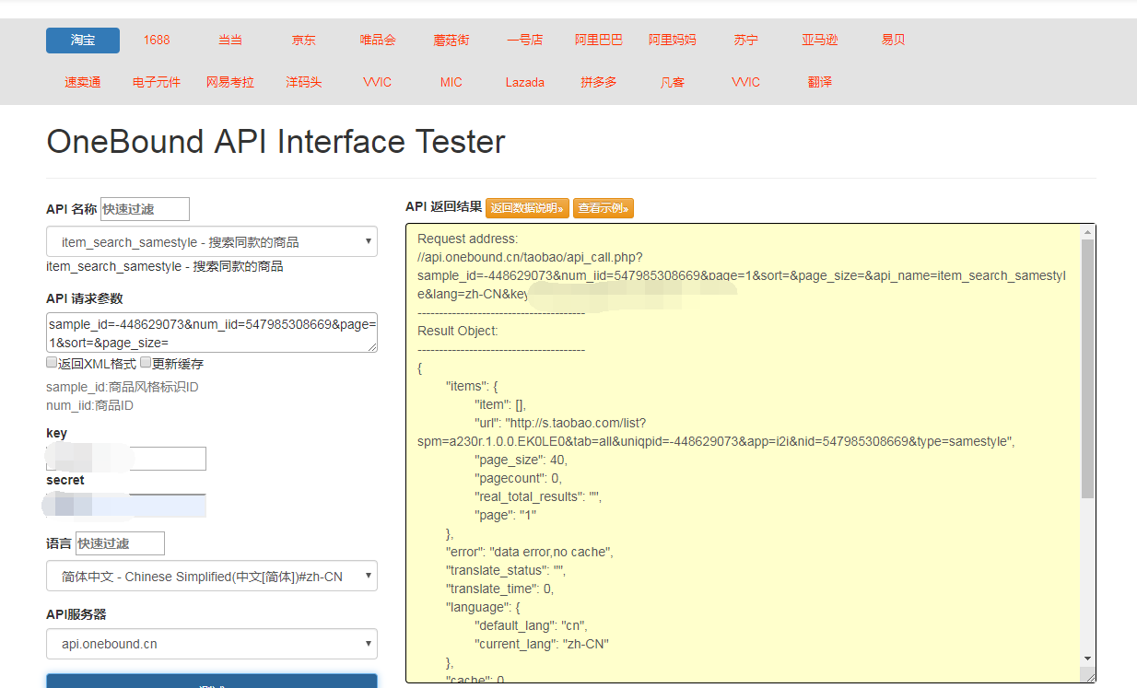Click the API 返回结果 label
The width and height of the screenshot is (1137, 688).
(x=444, y=207)
